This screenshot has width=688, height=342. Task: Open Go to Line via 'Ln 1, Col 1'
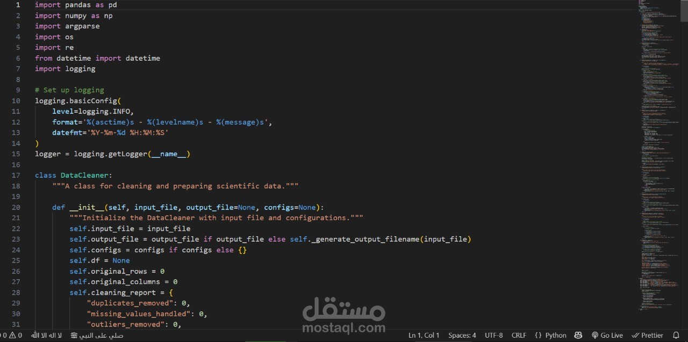tap(424, 335)
